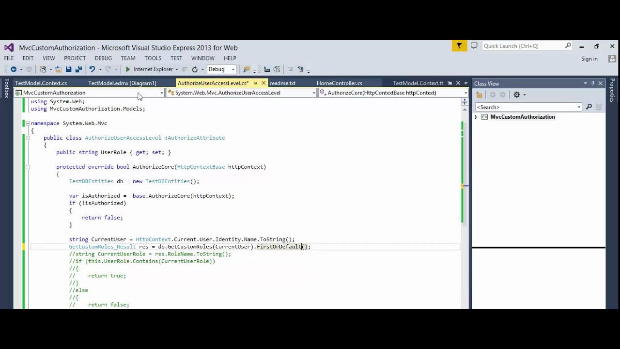620x349 pixels.
Task: Open the WINDOW menu
Action: [203, 58]
